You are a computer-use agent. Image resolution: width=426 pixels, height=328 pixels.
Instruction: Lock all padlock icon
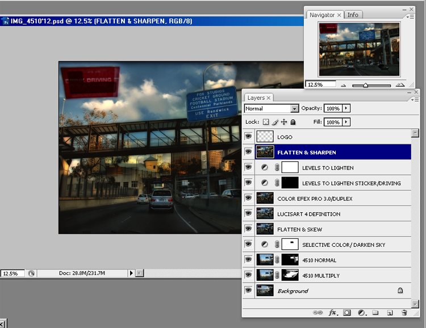tap(293, 122)
